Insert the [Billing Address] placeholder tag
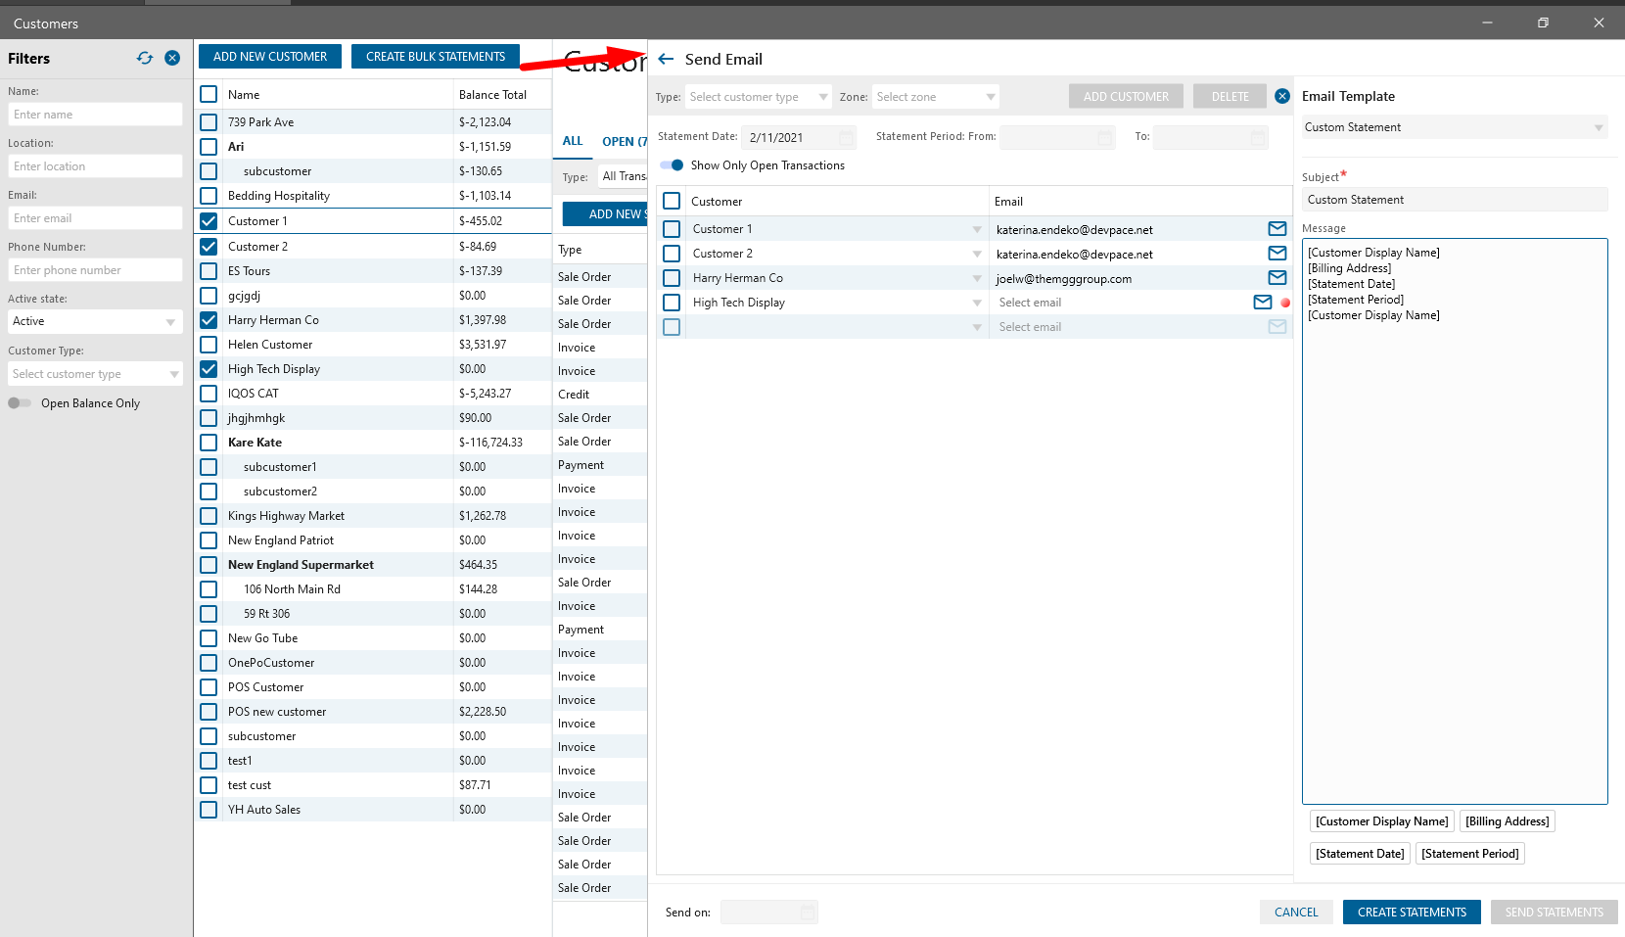The height and width of the screenshot is (937, 1625). (x=1508, y=821)
